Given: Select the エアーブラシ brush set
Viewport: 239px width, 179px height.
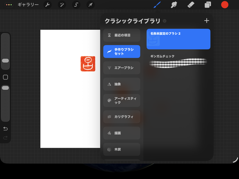Looking at the screenshot, I should point(122,68).
